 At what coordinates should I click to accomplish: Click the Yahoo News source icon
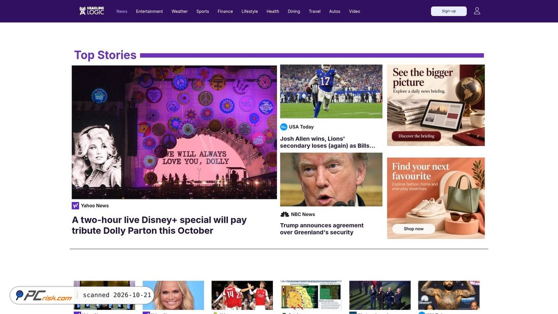75,205
